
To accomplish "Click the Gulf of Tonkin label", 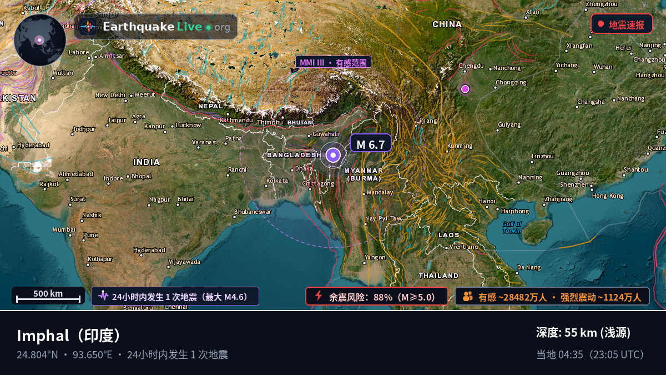I will [x=512, y=227].
